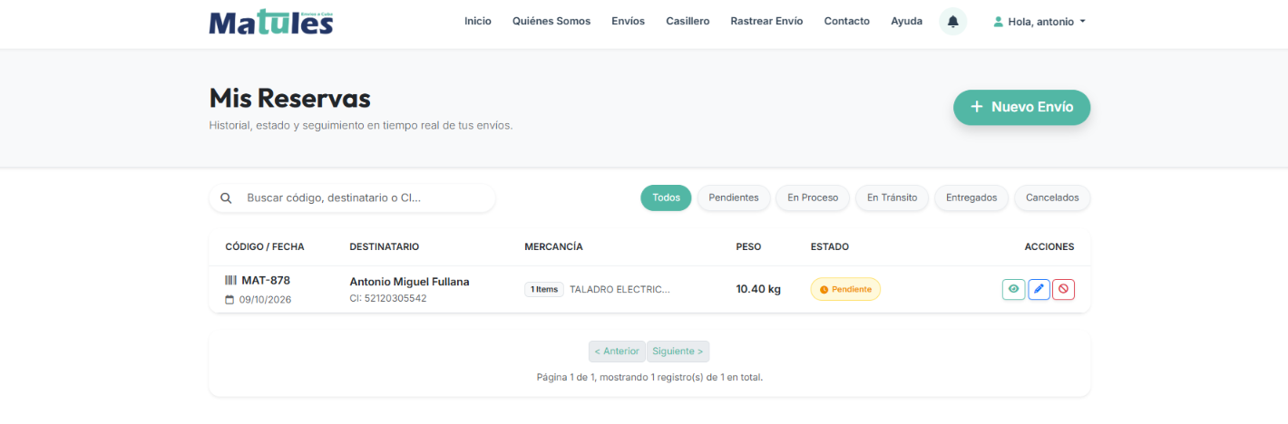Go to the Siguiente page
1288x424 pixels.
point(678,352)
